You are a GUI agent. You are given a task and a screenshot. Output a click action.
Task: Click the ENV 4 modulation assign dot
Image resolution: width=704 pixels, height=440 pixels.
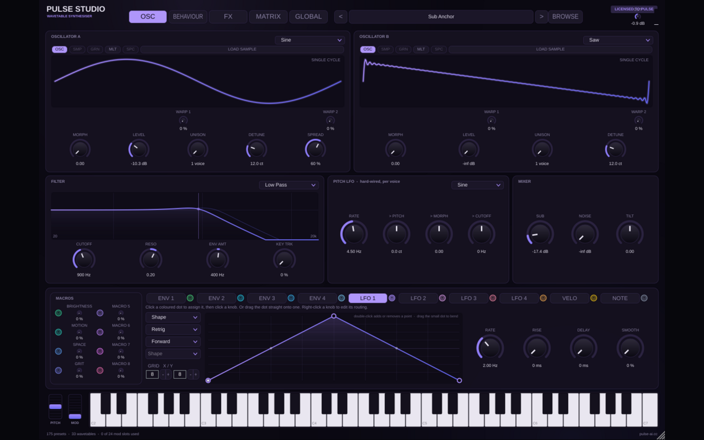(x=341, y=298)
